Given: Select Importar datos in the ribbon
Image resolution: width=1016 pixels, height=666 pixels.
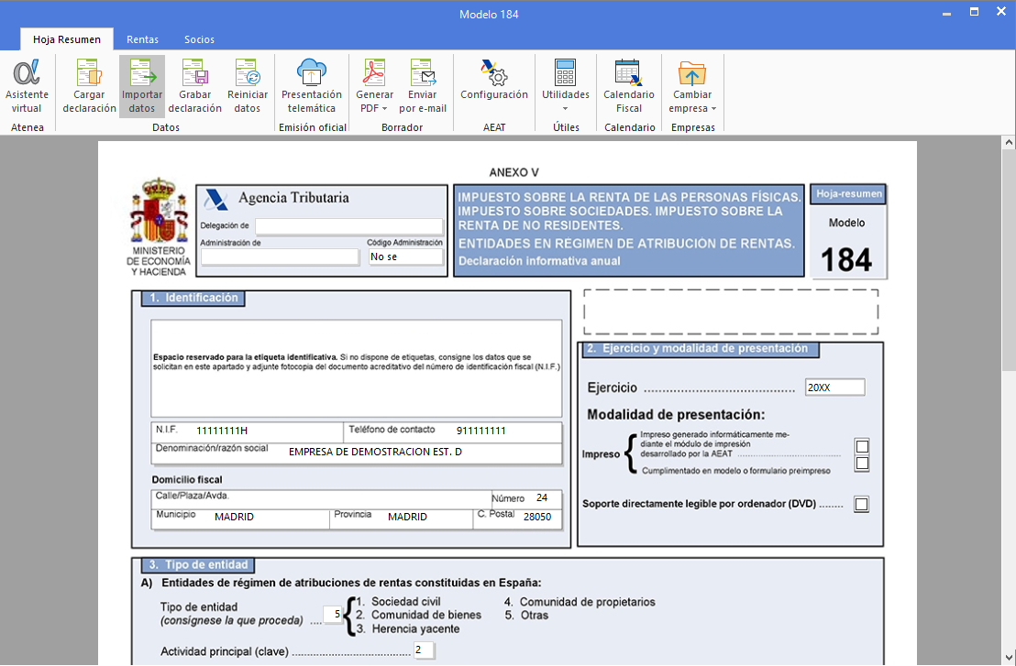Looking at the screenshot, I should coord(142,86).
